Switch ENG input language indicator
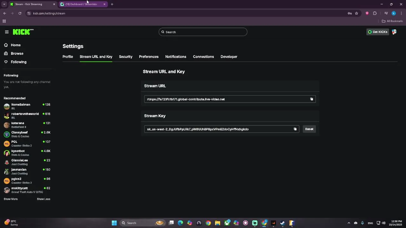Viewport: 406px width, 228px height. pyautogui.click(x=370, y=223)
